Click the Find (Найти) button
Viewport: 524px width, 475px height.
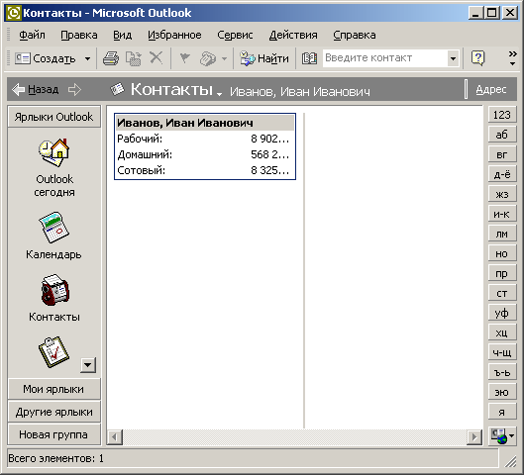click(x=264, y=58)
